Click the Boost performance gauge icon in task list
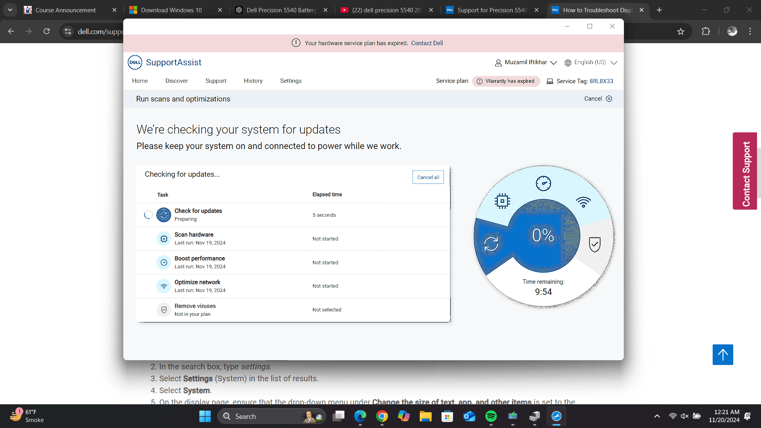 pos(164,262)
